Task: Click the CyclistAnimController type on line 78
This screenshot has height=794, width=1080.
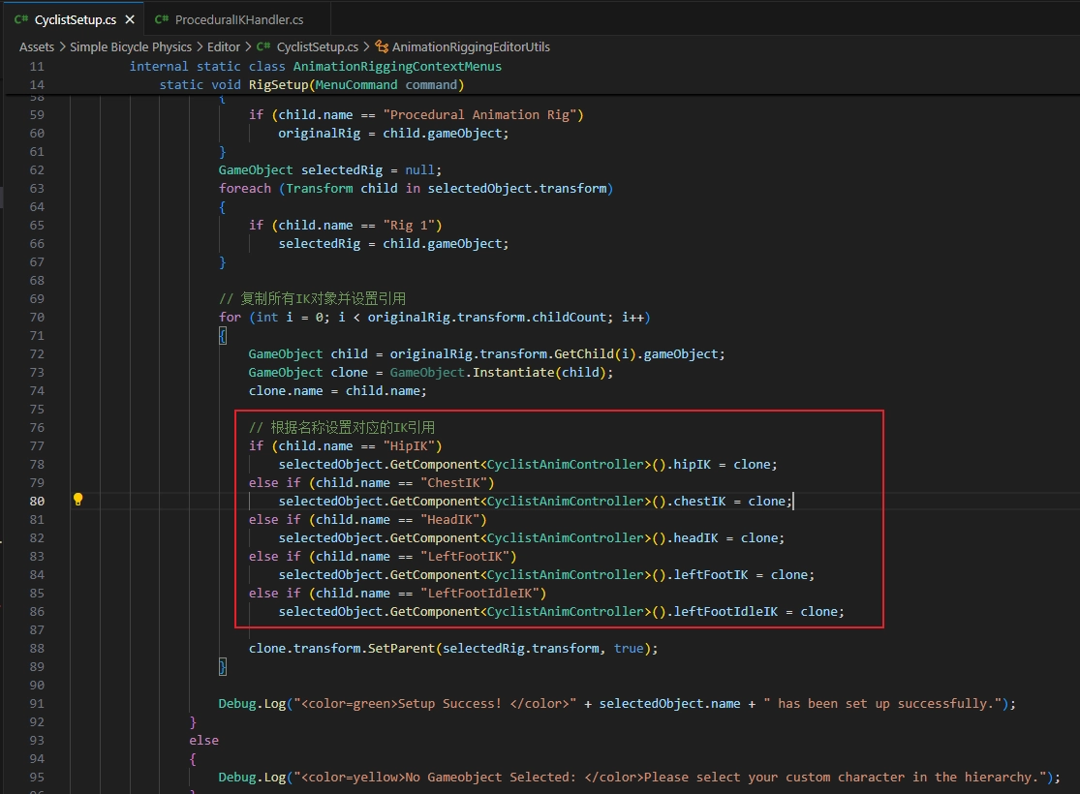Action: tap(565, 464)
